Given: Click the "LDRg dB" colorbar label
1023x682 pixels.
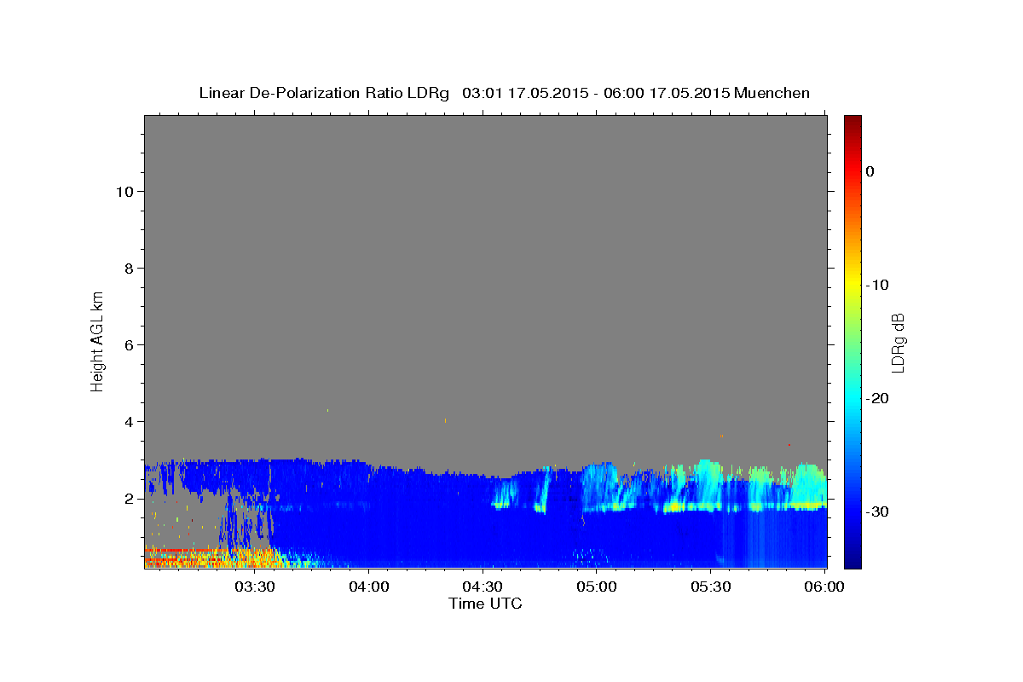Looking at the screenshot, I should tap(897, 343).
